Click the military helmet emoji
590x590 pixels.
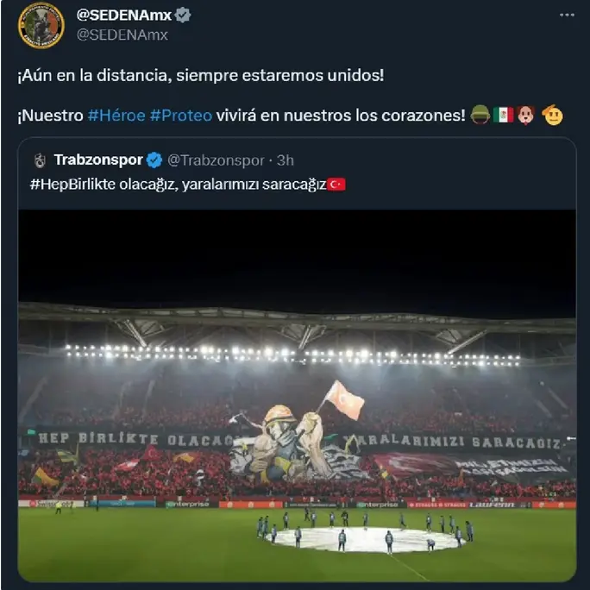(x=480, y=115)
